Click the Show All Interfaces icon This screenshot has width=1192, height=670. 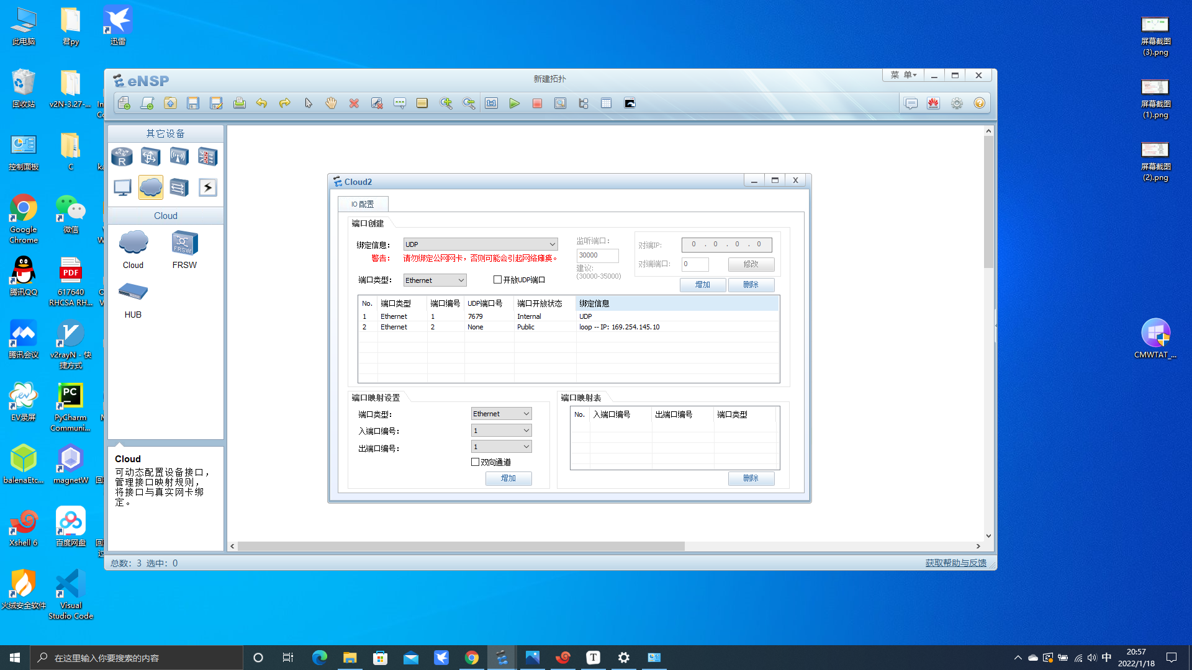pyautogui.click(x=584, y=104)
